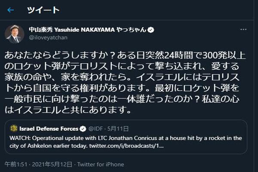258x172 pixels.
Task: Open Yasuhide Nakayama's profile photo
Action: 14,34
